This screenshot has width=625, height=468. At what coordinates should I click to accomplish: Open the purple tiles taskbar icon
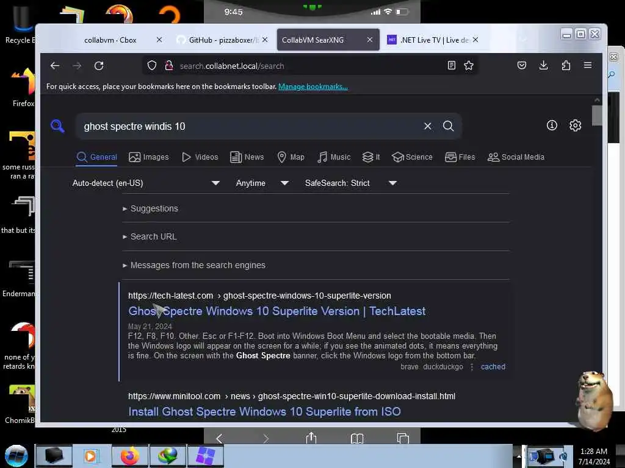[205, 456]
